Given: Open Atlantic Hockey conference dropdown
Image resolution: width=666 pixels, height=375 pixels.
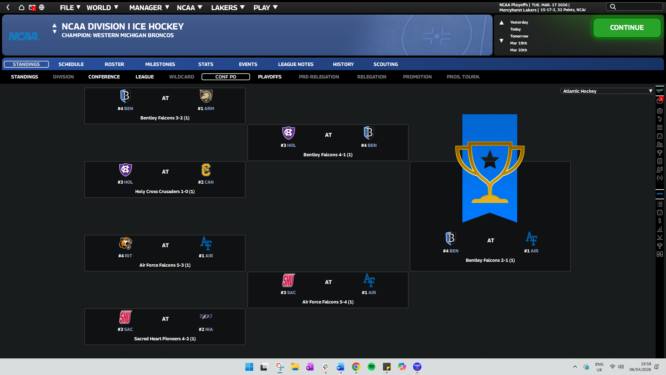Looking at the screenshot, I should click(x=607, y=91).
